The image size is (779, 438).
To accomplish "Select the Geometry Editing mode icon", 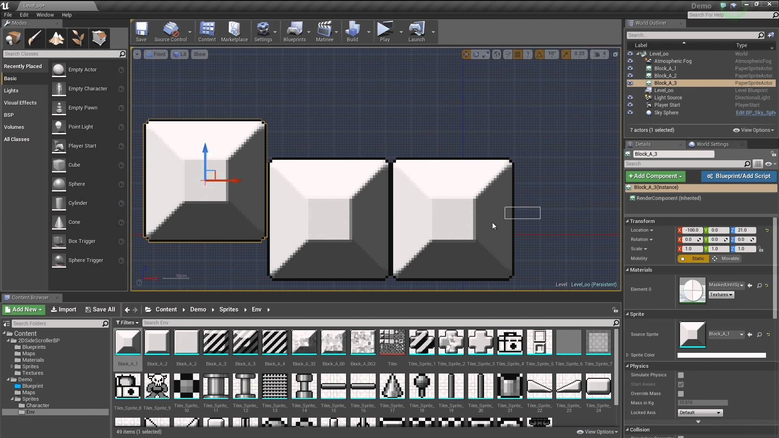I will (99, 39).
